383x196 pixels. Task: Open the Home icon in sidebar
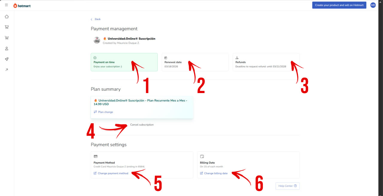click(7, 16)
